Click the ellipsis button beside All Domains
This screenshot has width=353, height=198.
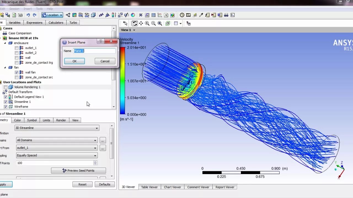click(x=103, y=141)
